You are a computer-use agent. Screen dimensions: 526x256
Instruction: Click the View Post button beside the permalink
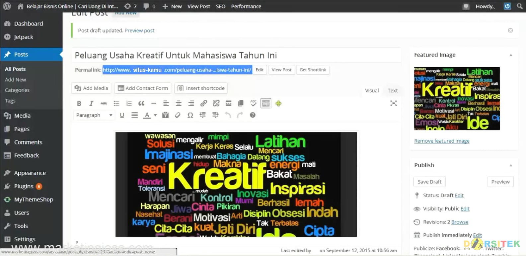281,70
